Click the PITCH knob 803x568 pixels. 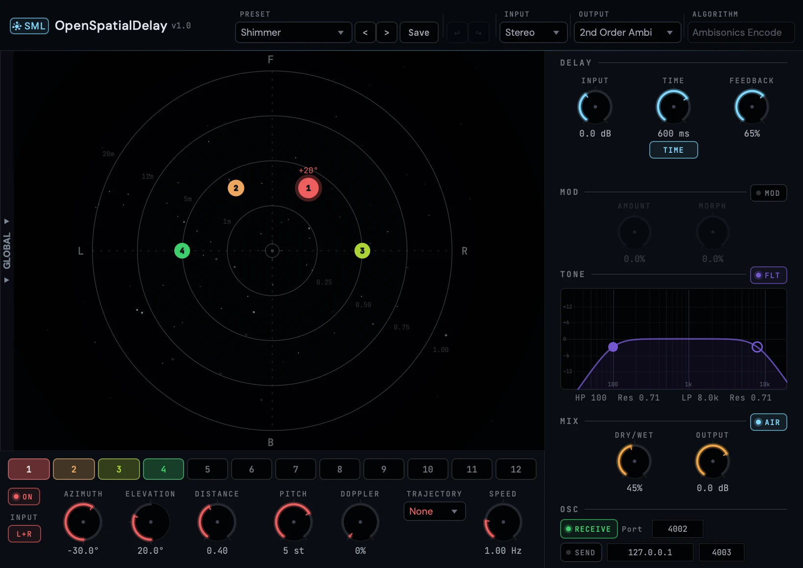click(x=294, y=522)
